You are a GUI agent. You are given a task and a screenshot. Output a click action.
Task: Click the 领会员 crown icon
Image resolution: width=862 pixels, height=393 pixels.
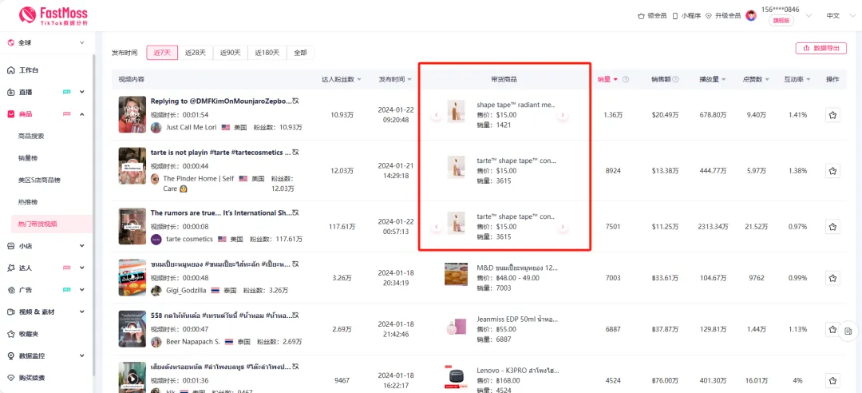point(640,16)
